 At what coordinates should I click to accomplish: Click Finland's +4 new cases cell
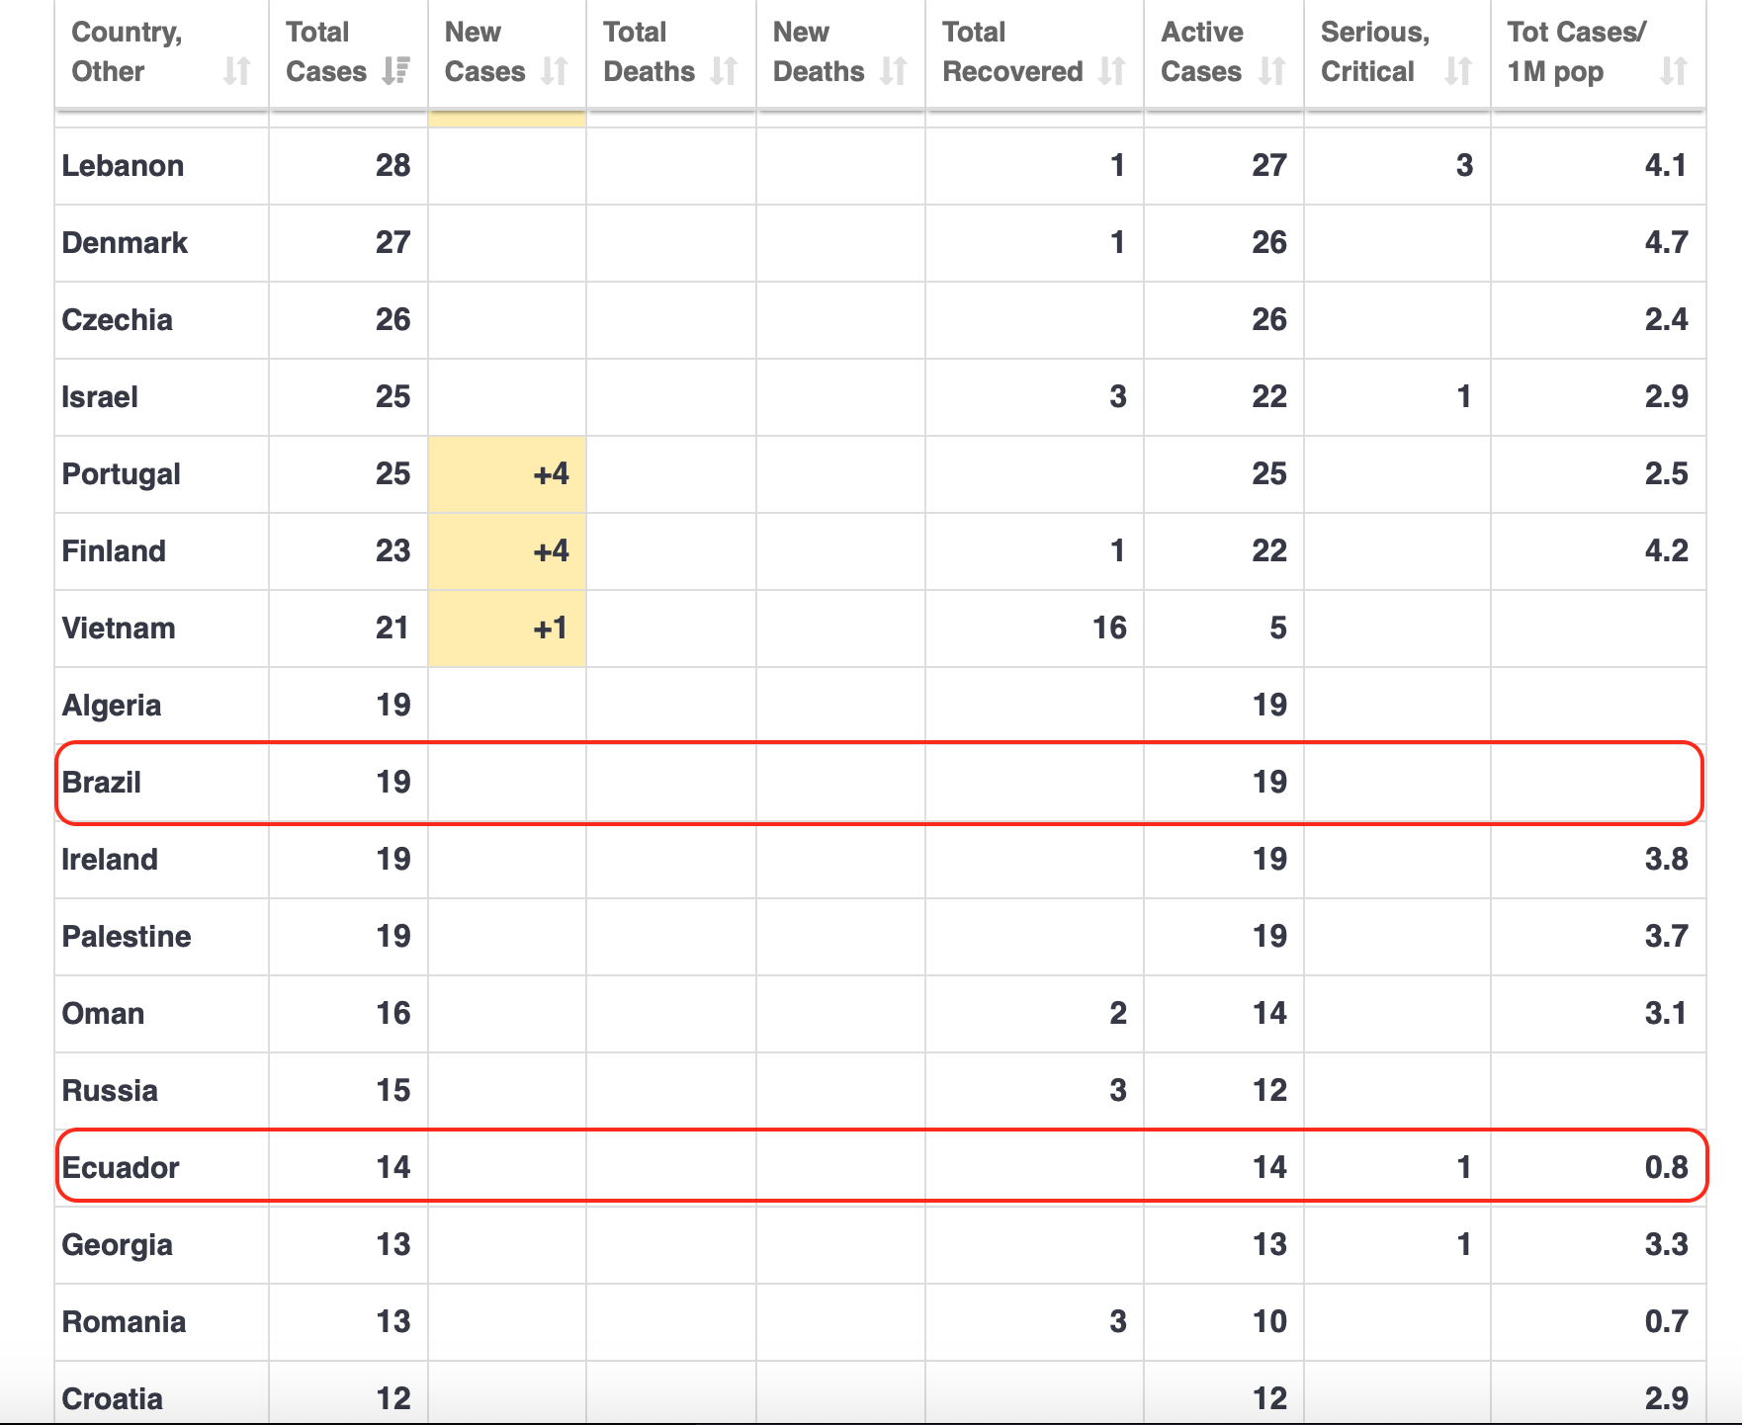pos(507,551)
